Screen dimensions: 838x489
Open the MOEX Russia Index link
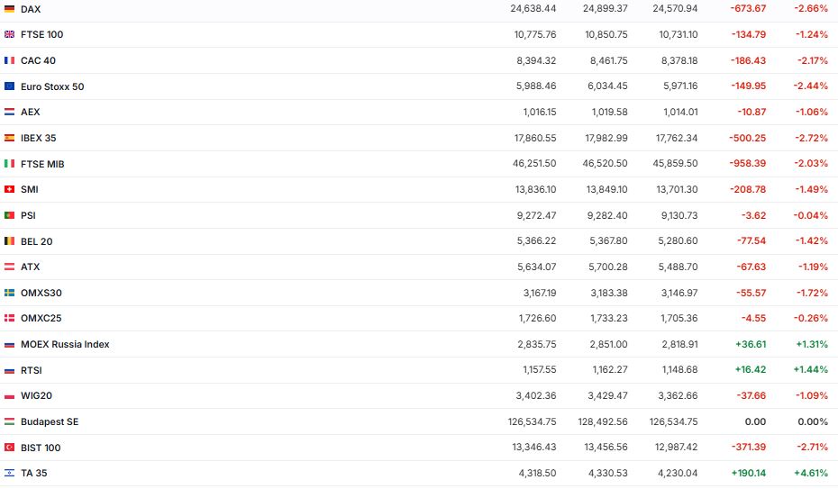coord(65,344)
